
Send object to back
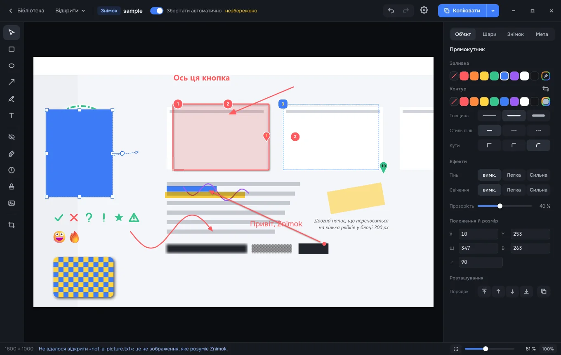[x=526, y=291]
